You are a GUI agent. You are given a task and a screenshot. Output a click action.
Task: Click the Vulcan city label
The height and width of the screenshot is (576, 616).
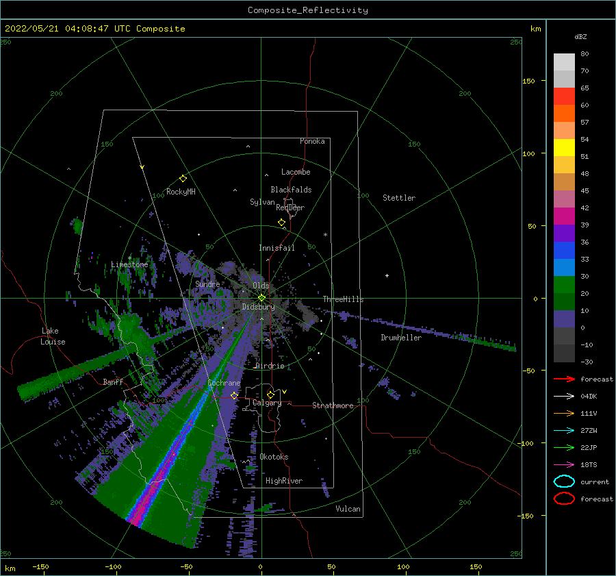[x=348, y=509]
